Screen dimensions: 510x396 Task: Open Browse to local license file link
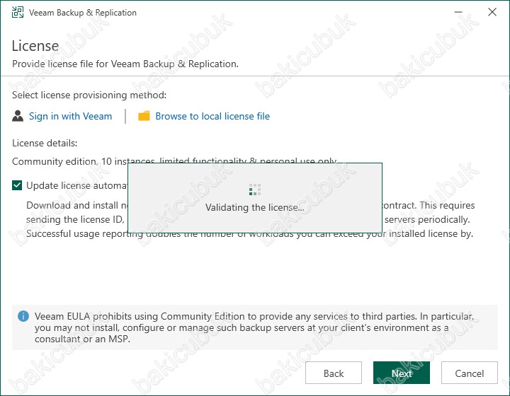pyautogui.click(x=212, y=116)
